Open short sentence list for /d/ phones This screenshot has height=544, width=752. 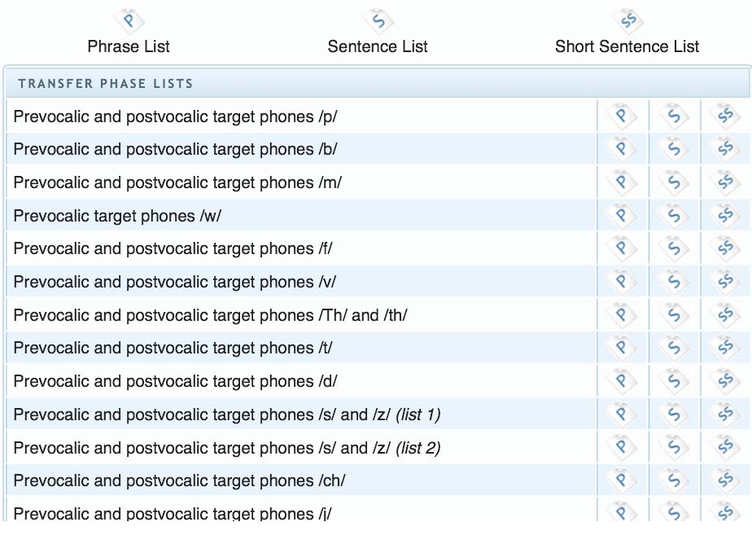click(726, 381)
